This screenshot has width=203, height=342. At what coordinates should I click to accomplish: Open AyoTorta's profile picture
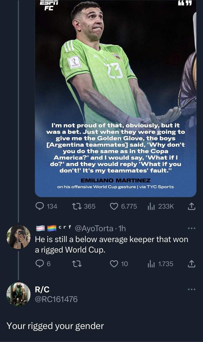click(19, 237)
